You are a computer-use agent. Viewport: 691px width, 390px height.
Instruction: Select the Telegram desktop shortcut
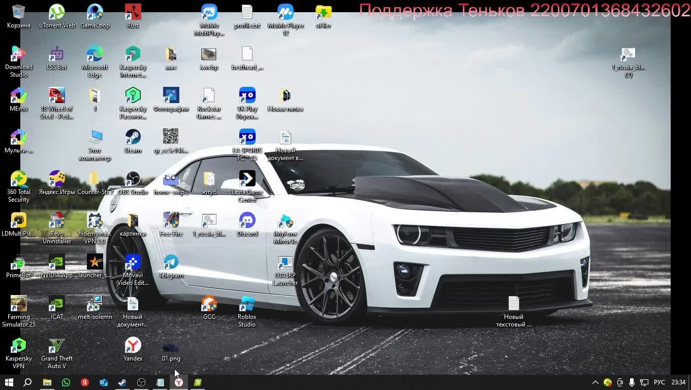171,266
